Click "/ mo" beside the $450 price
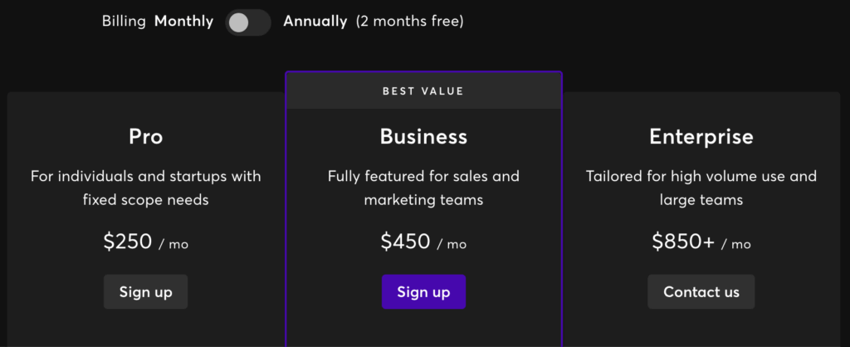The height and width of the screenshot is (347, 850). click(x=452, y=244)
